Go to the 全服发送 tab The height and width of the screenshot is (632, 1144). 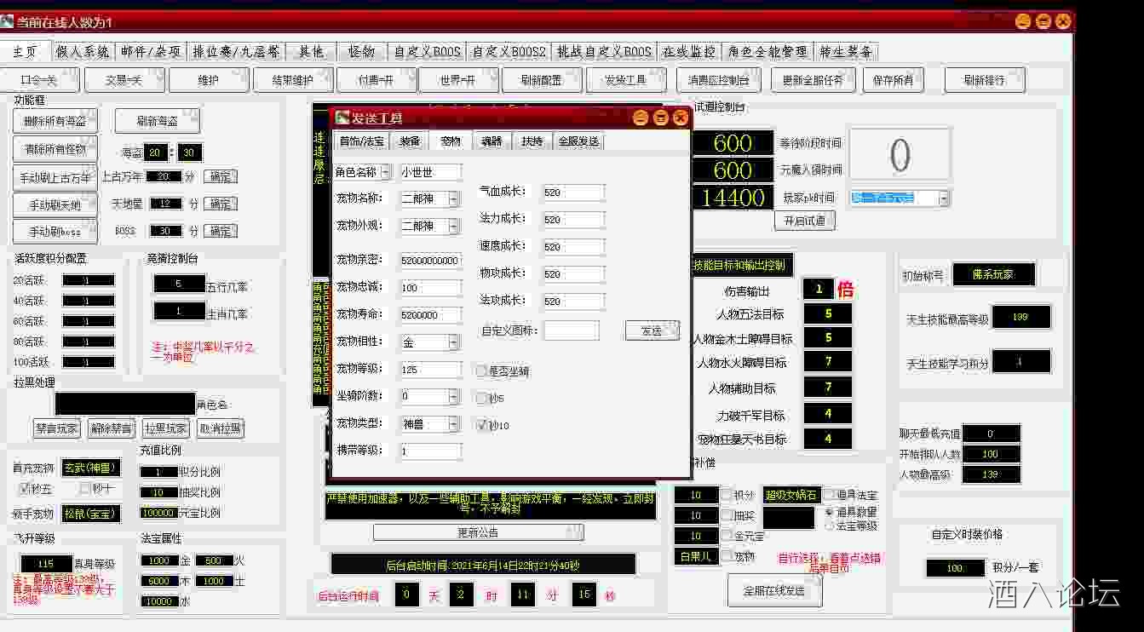pyautogui.click(x=578, y=141)
